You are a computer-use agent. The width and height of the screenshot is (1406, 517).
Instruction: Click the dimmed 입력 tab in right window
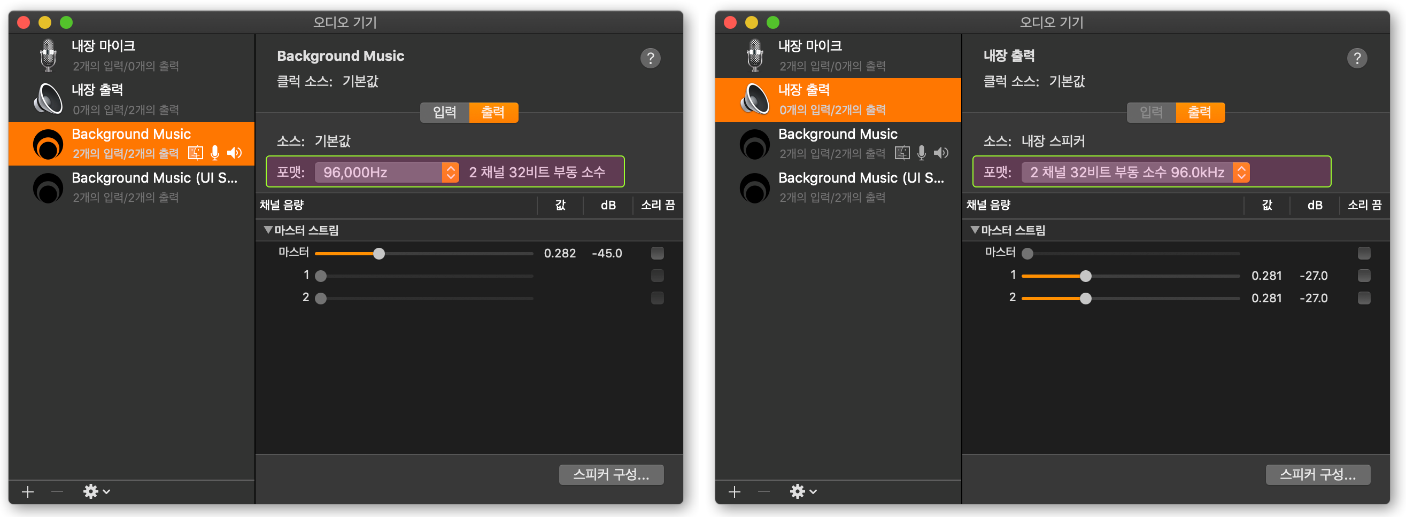(1151, 112)
